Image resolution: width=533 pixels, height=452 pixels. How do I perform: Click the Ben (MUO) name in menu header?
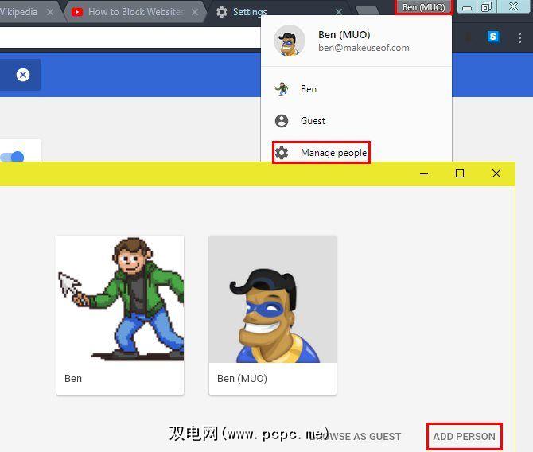344,34
